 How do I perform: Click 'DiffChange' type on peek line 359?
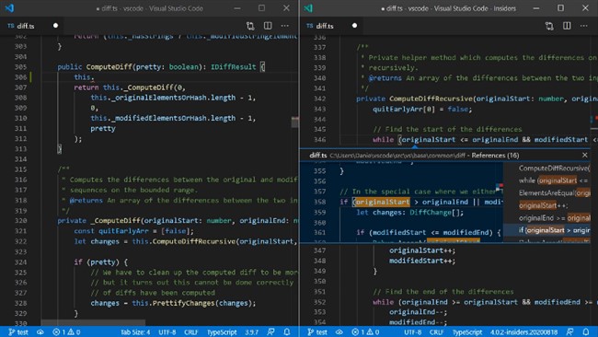(x=431, y=212)
